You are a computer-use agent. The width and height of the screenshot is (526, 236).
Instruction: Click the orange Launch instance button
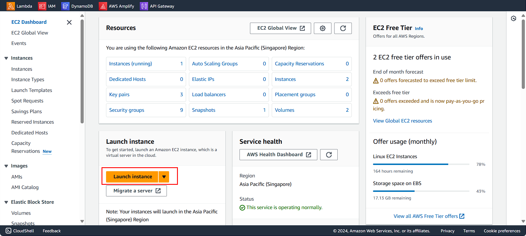132,177
